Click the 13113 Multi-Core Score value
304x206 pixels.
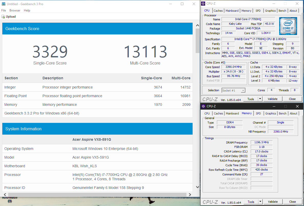click(x=145, y=52)
